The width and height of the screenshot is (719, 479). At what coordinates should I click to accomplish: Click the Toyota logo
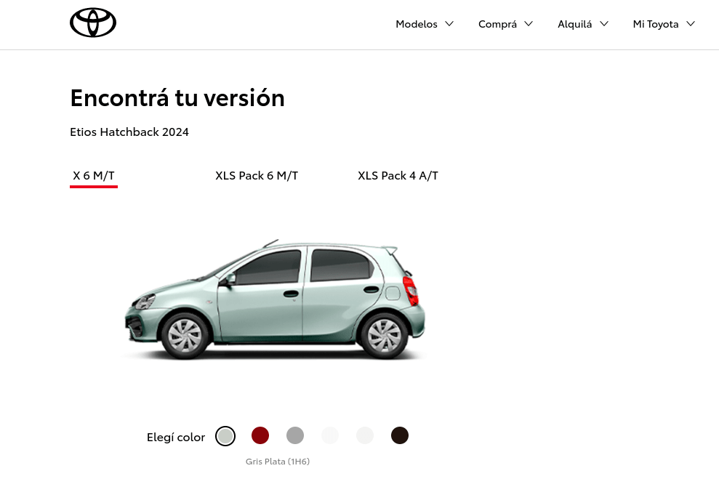[x=93, y=23]
